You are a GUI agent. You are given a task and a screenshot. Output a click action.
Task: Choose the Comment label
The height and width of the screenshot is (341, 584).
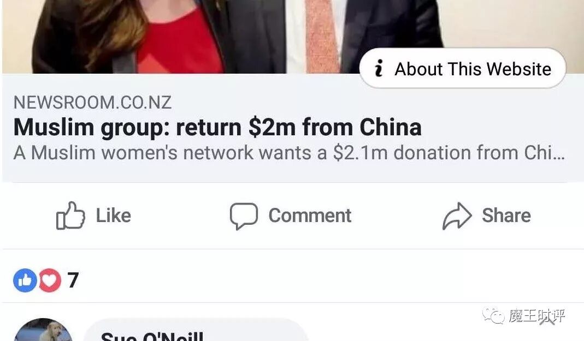(x=310, y=216)
